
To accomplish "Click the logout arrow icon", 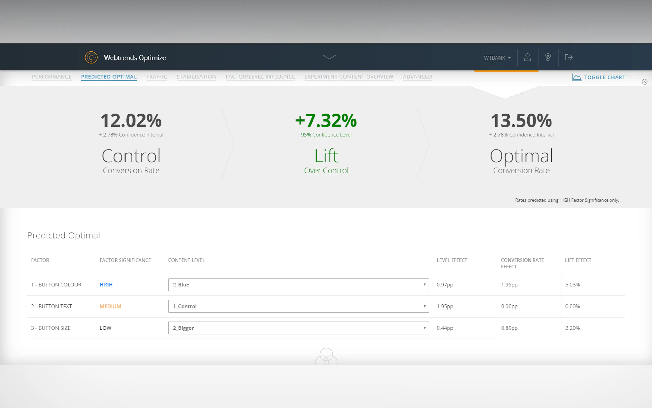I will 568,58.
